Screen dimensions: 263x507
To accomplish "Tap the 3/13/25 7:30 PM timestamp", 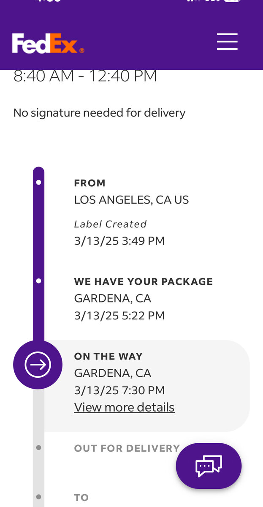I will 119,390.
